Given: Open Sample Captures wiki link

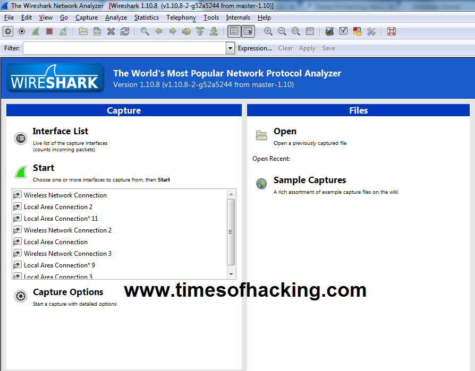Looking at the screenshot, I should [x=310, y=180].
